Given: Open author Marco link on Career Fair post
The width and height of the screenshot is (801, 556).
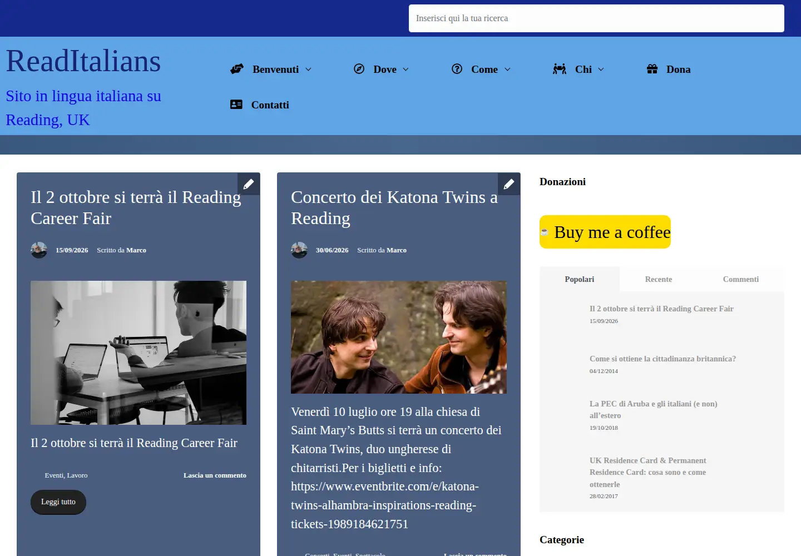Looking at the screenshot, I should pos(136,250).
